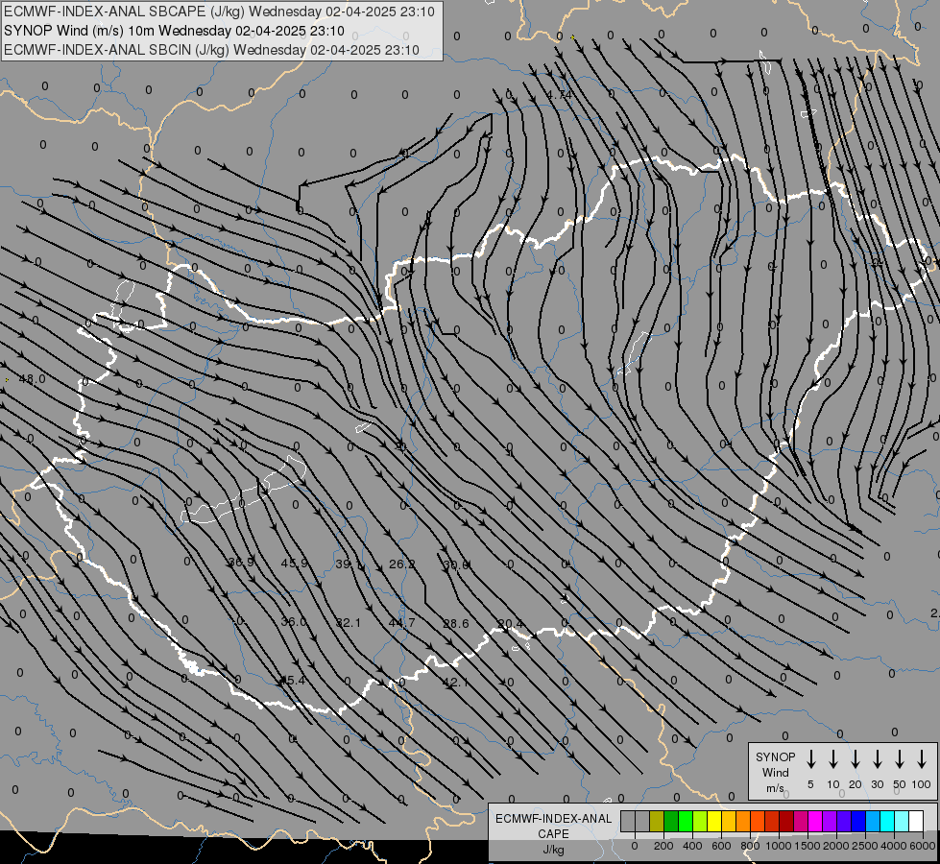The height and width of the screenshot is (864, 940).
Task: Click the 10 m/s wind arrow in legend
Action: pos(833,759)
